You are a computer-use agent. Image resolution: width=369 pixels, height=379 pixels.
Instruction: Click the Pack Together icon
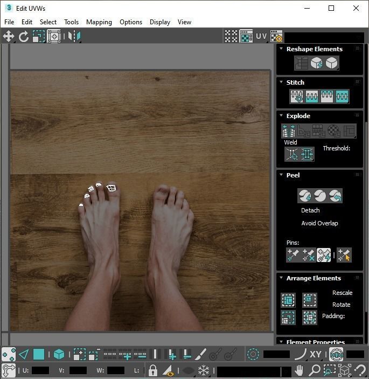[x=310, y=300]
